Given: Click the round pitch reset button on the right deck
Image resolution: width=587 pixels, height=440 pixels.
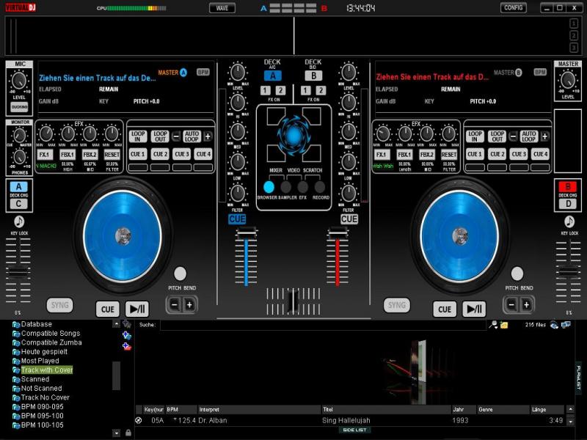Looking at the screenshot, I should click(517, 274).
